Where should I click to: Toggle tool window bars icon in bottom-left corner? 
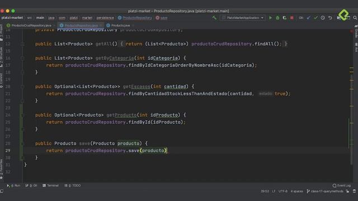[2, 191]
